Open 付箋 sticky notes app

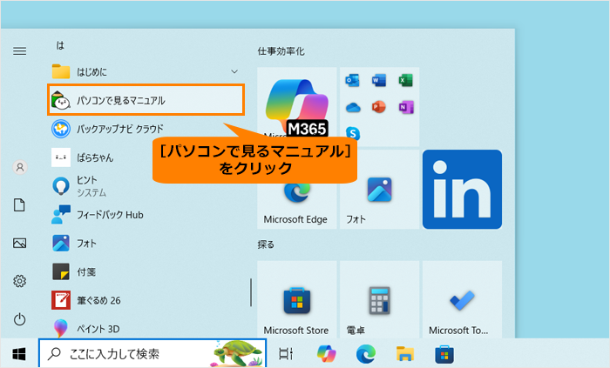point(146,271)
